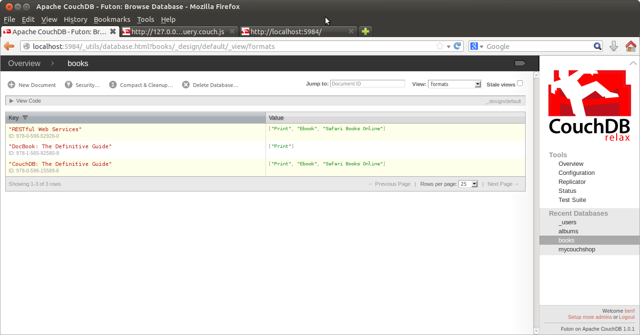
Task: Close the localhost:5984 tab
Action: (351, 31)
